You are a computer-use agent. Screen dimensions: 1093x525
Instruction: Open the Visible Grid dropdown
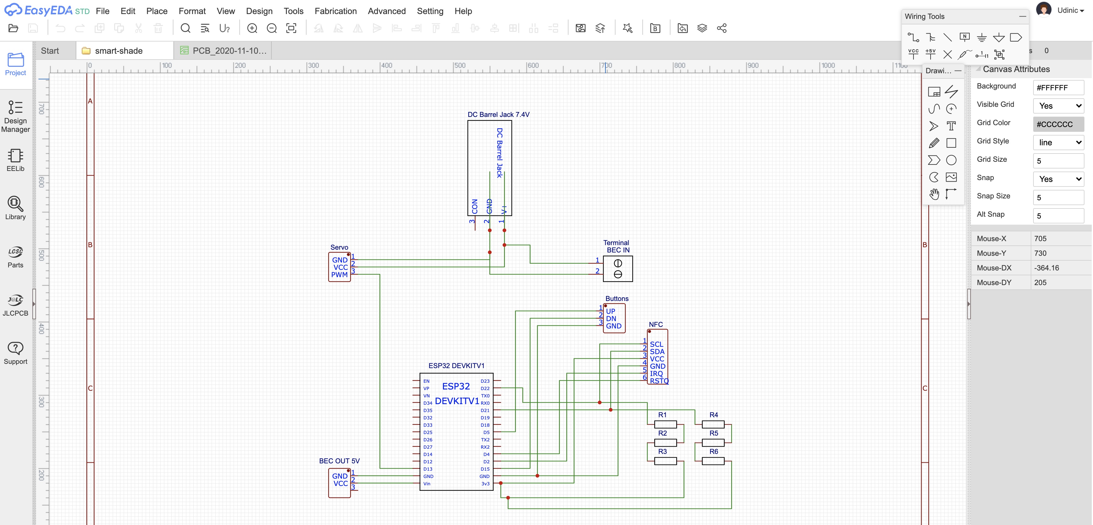tap(1058, 106)
